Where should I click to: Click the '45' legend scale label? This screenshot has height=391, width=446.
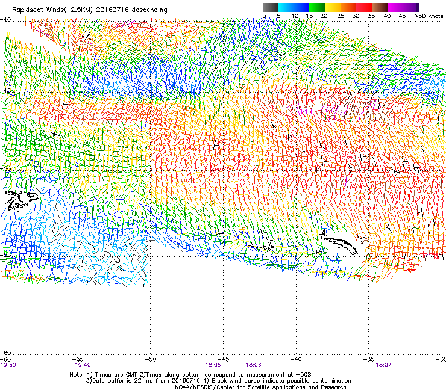(402, 16)
